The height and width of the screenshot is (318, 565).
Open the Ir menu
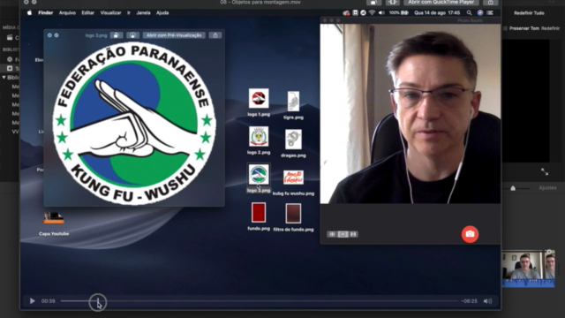(129, 12)
